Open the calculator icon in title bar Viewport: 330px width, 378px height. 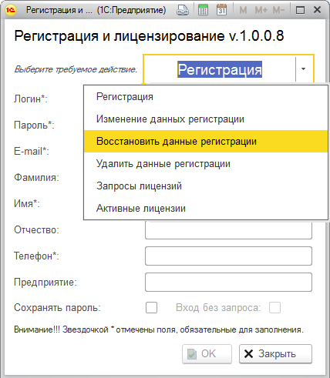tap(203, 10)
